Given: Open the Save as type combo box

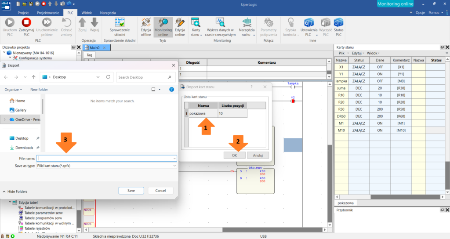Looking at the screenshot, I should (106, 166).
